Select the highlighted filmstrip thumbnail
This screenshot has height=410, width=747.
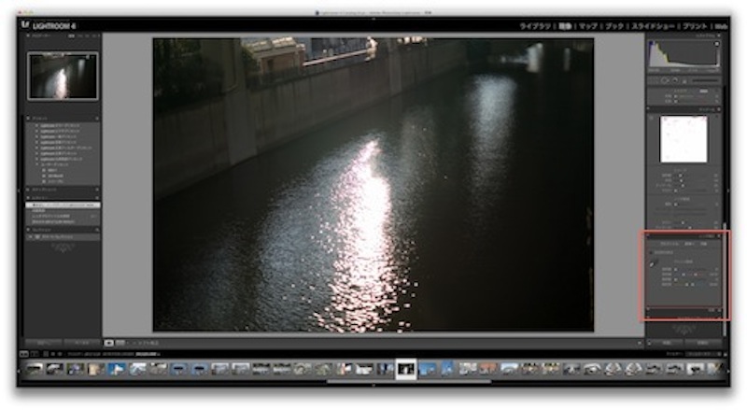coord(406,369)
